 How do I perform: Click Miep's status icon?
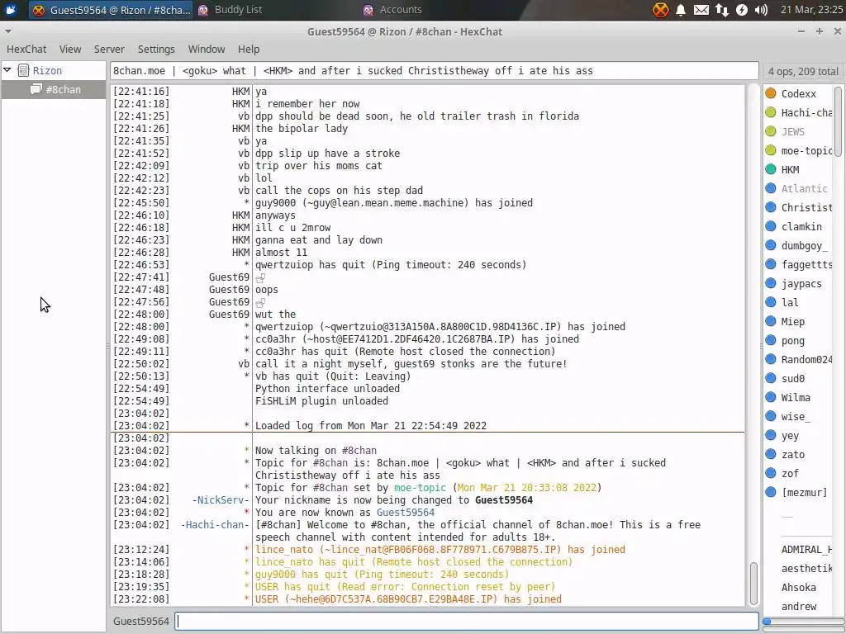click(771, 321)
